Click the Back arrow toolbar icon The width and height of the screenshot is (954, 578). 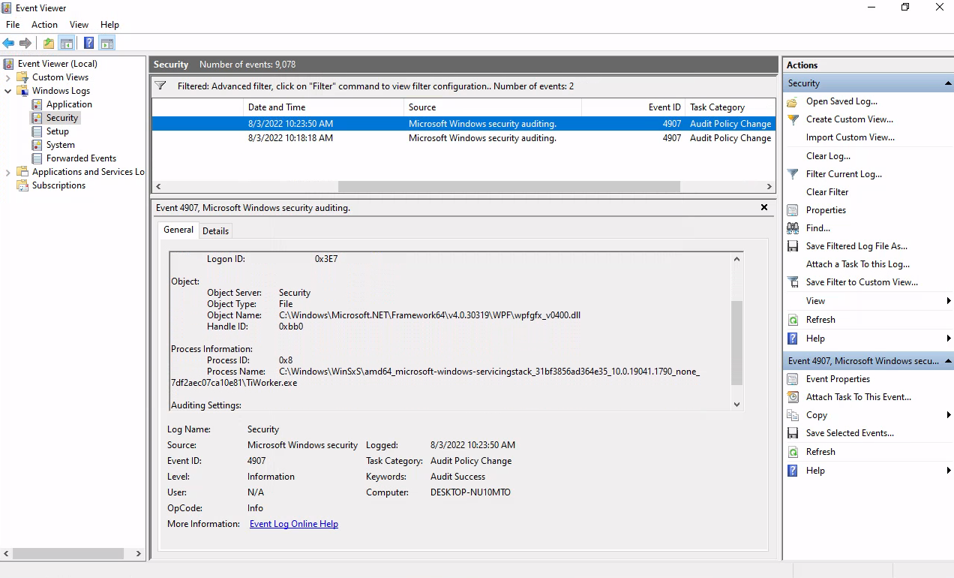click(x=9, y=44)
